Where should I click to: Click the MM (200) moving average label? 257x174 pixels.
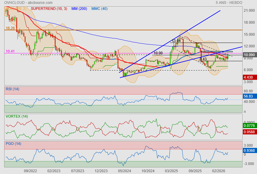[x=79, y=9]
